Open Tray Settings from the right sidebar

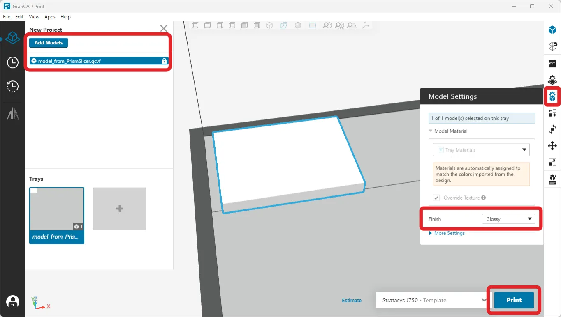552,80
